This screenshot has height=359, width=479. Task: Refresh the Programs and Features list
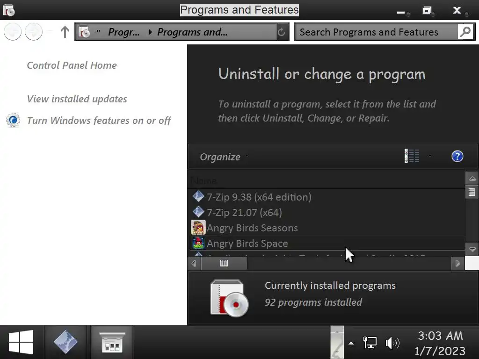coord(281,32)
